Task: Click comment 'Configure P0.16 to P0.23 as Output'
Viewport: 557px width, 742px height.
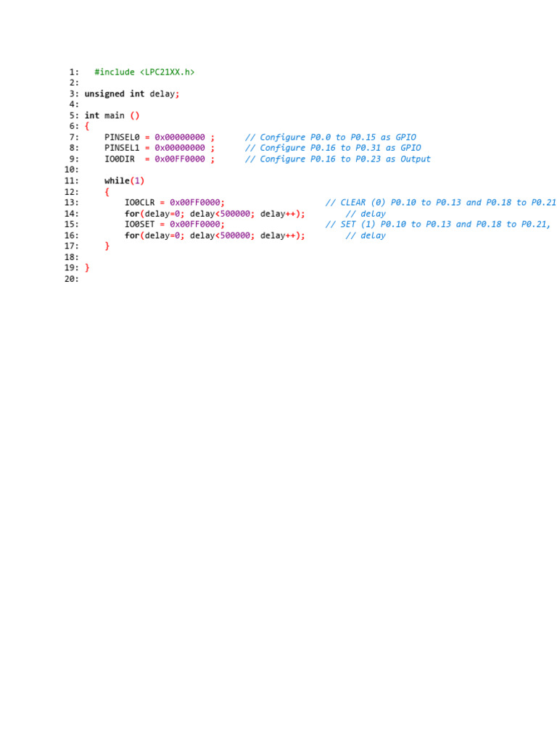Action: [x=338, y=159]
